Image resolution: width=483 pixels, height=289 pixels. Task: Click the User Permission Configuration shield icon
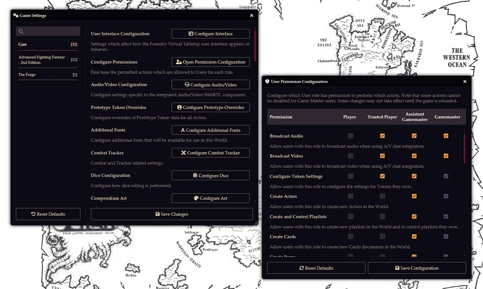[267, 81]
